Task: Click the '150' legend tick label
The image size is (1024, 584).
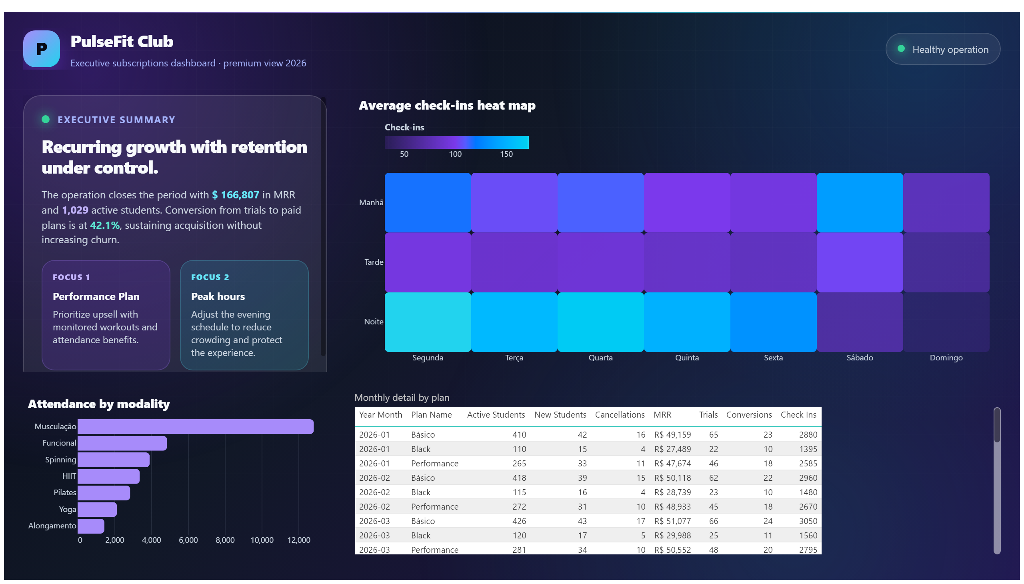Action: point(506,154)
